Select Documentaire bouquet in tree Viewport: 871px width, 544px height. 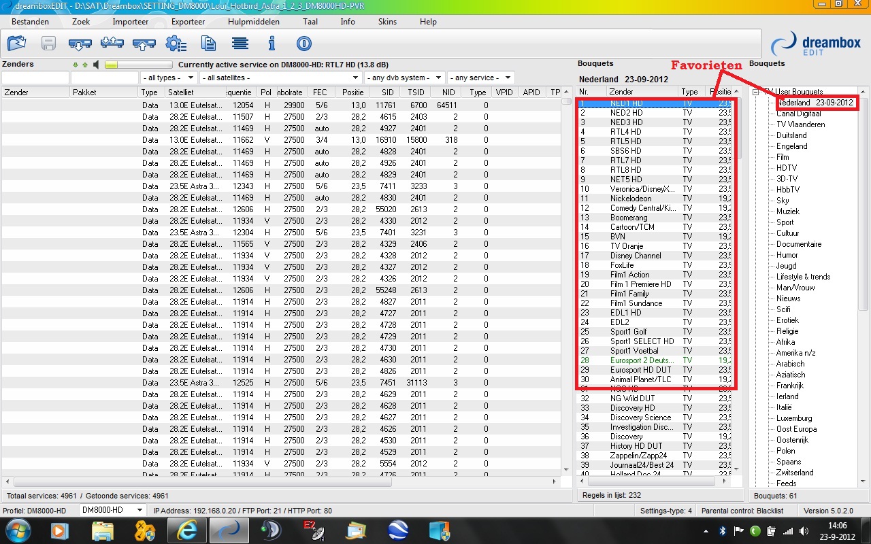click(799, 244)
